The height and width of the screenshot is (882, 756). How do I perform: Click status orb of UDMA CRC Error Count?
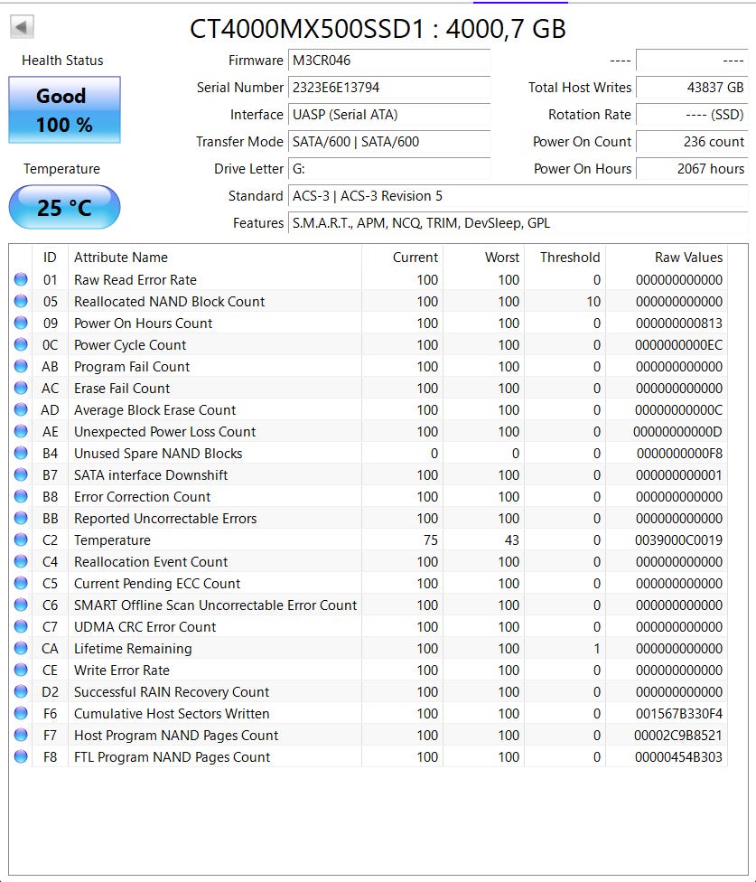21,626
